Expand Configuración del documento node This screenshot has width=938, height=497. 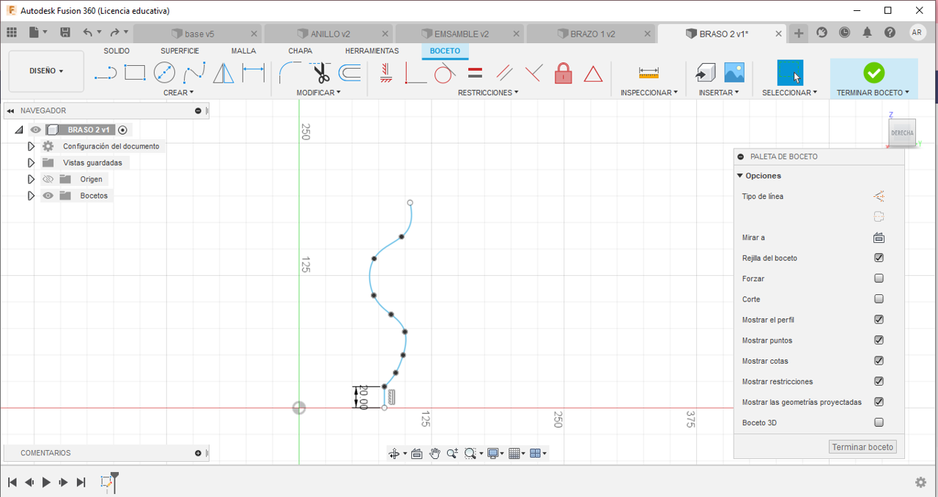[31, 146]
